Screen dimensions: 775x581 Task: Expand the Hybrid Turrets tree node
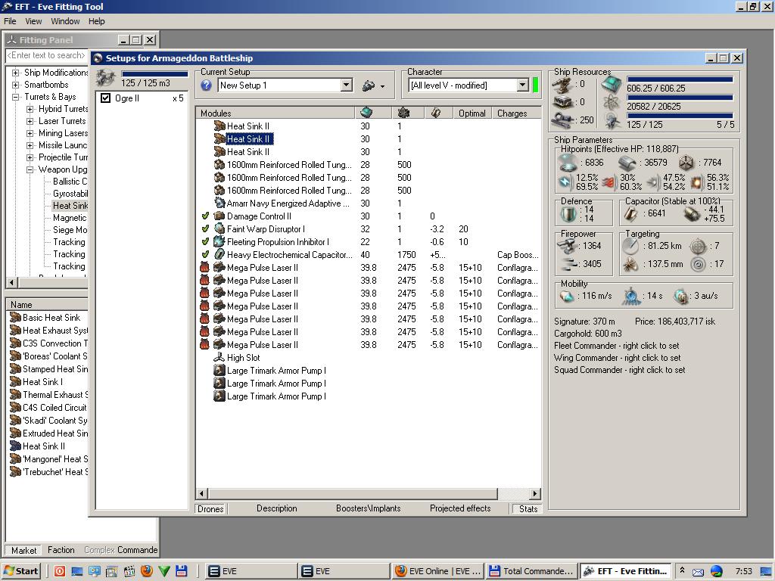click(30, 109)
